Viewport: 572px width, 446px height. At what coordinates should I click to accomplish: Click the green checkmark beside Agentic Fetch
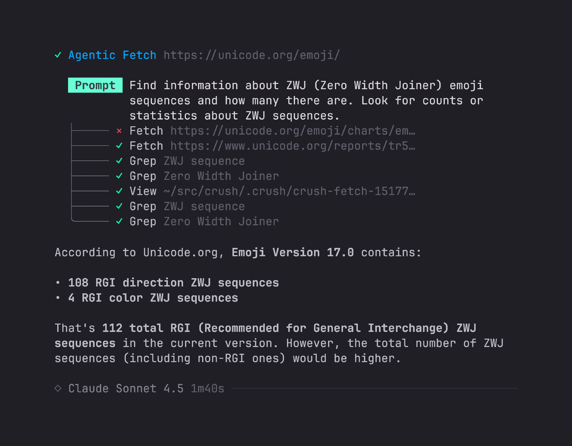pyautogui.click(x=58, y=55)
